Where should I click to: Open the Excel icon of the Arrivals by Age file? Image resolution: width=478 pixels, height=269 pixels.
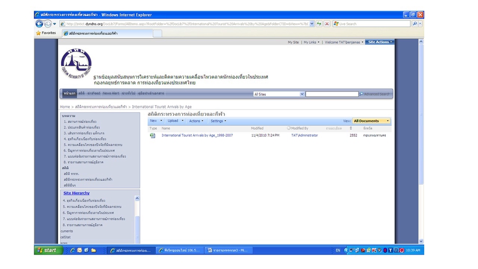(x=152, y=135)
